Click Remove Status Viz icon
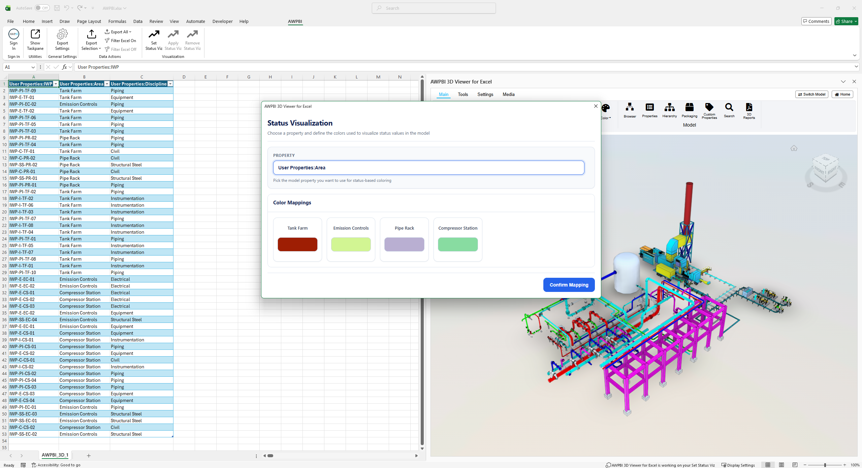Screen dimensions: 862x468 [x=192, y=34]
